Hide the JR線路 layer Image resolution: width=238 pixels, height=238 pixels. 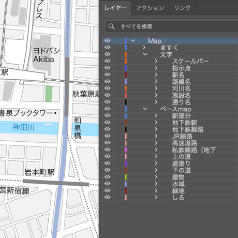coord(107,136)
